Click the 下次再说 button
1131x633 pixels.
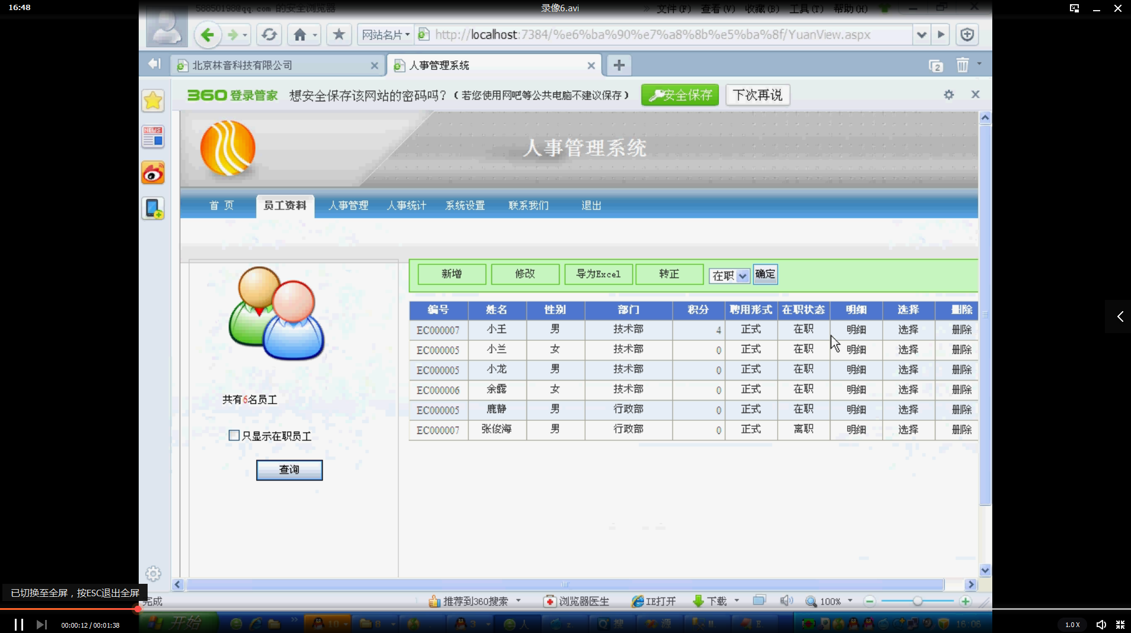(758, 95)
